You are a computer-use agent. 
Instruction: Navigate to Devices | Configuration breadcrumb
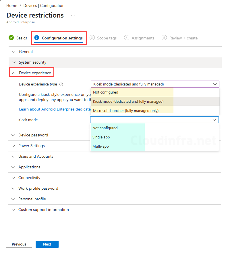point(44,5)
